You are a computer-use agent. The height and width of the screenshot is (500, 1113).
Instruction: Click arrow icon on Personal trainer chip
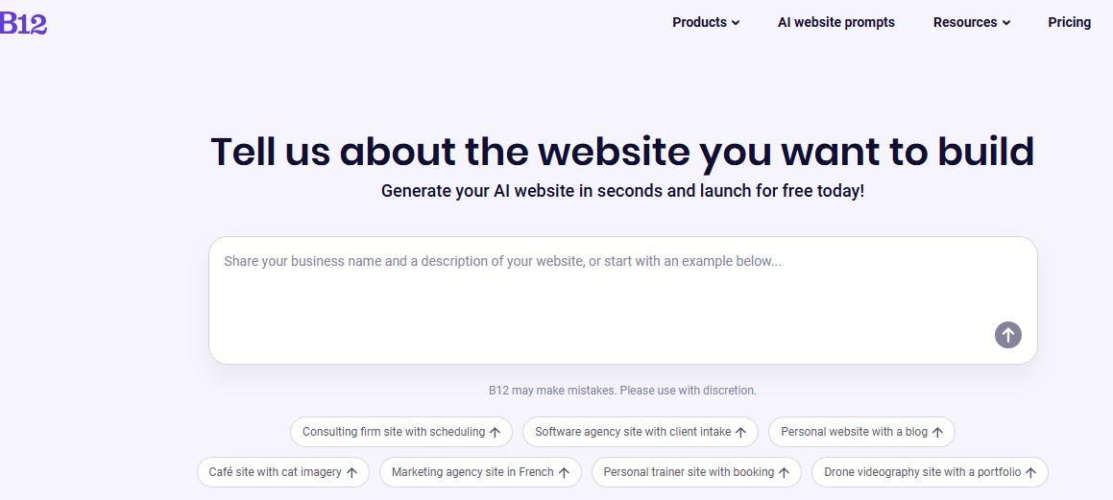coord(784,473)
